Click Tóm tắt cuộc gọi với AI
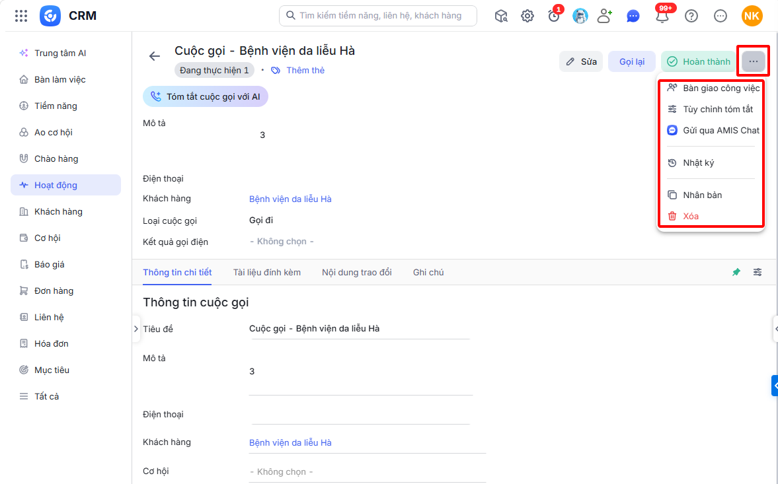Viewport: 778px width, 484px height. (206, 96)
